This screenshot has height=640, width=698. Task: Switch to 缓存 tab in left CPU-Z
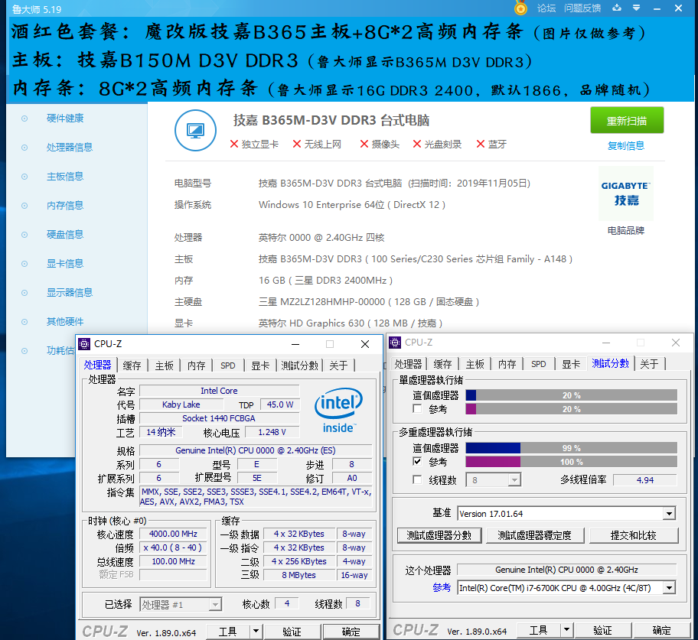coord(132,365)
